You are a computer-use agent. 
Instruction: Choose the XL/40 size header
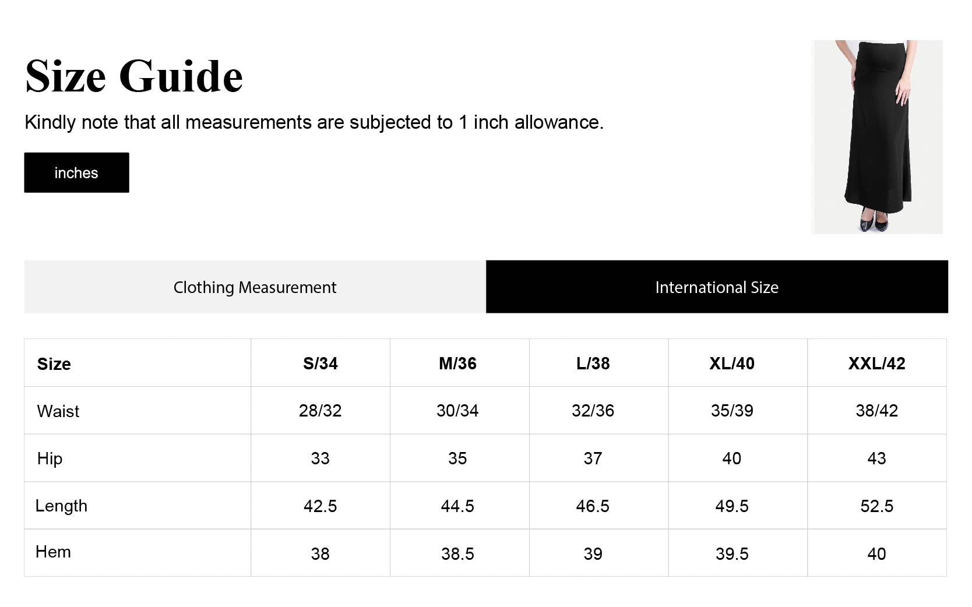point(731,364)
